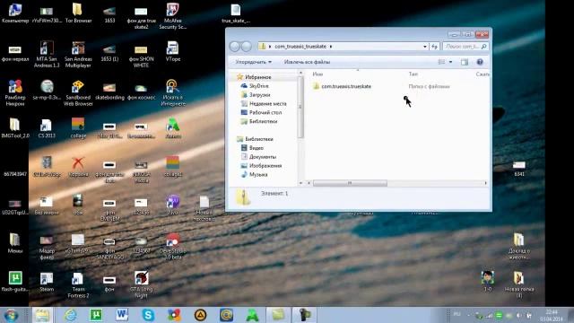This screenshot has height=323, width=574.
Task: Select the GTA Long Night shortcut
Action: coord(141,285)
